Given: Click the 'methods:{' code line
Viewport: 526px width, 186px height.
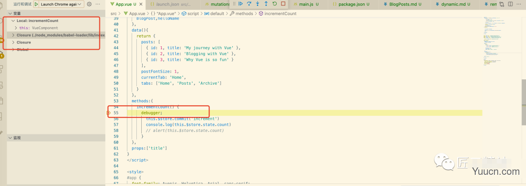Looking at the screenshot, I should pyautogui.click(x=142, y=101).
